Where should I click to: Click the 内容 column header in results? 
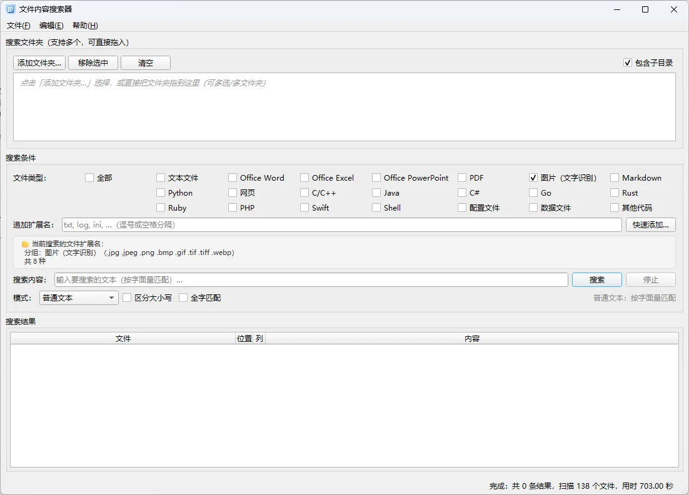472,338
